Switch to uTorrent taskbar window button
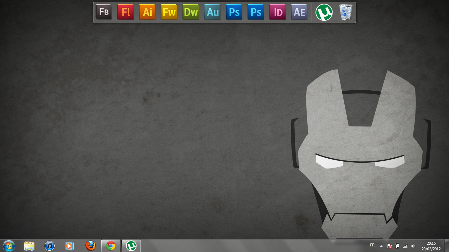This screenshot has width=449, height=252. pos(131,246)
